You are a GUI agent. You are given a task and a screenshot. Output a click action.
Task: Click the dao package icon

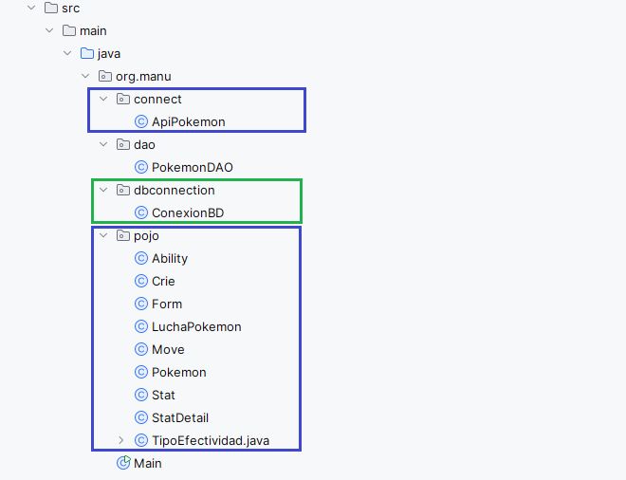pyautogui.click(x=123, y=144)
